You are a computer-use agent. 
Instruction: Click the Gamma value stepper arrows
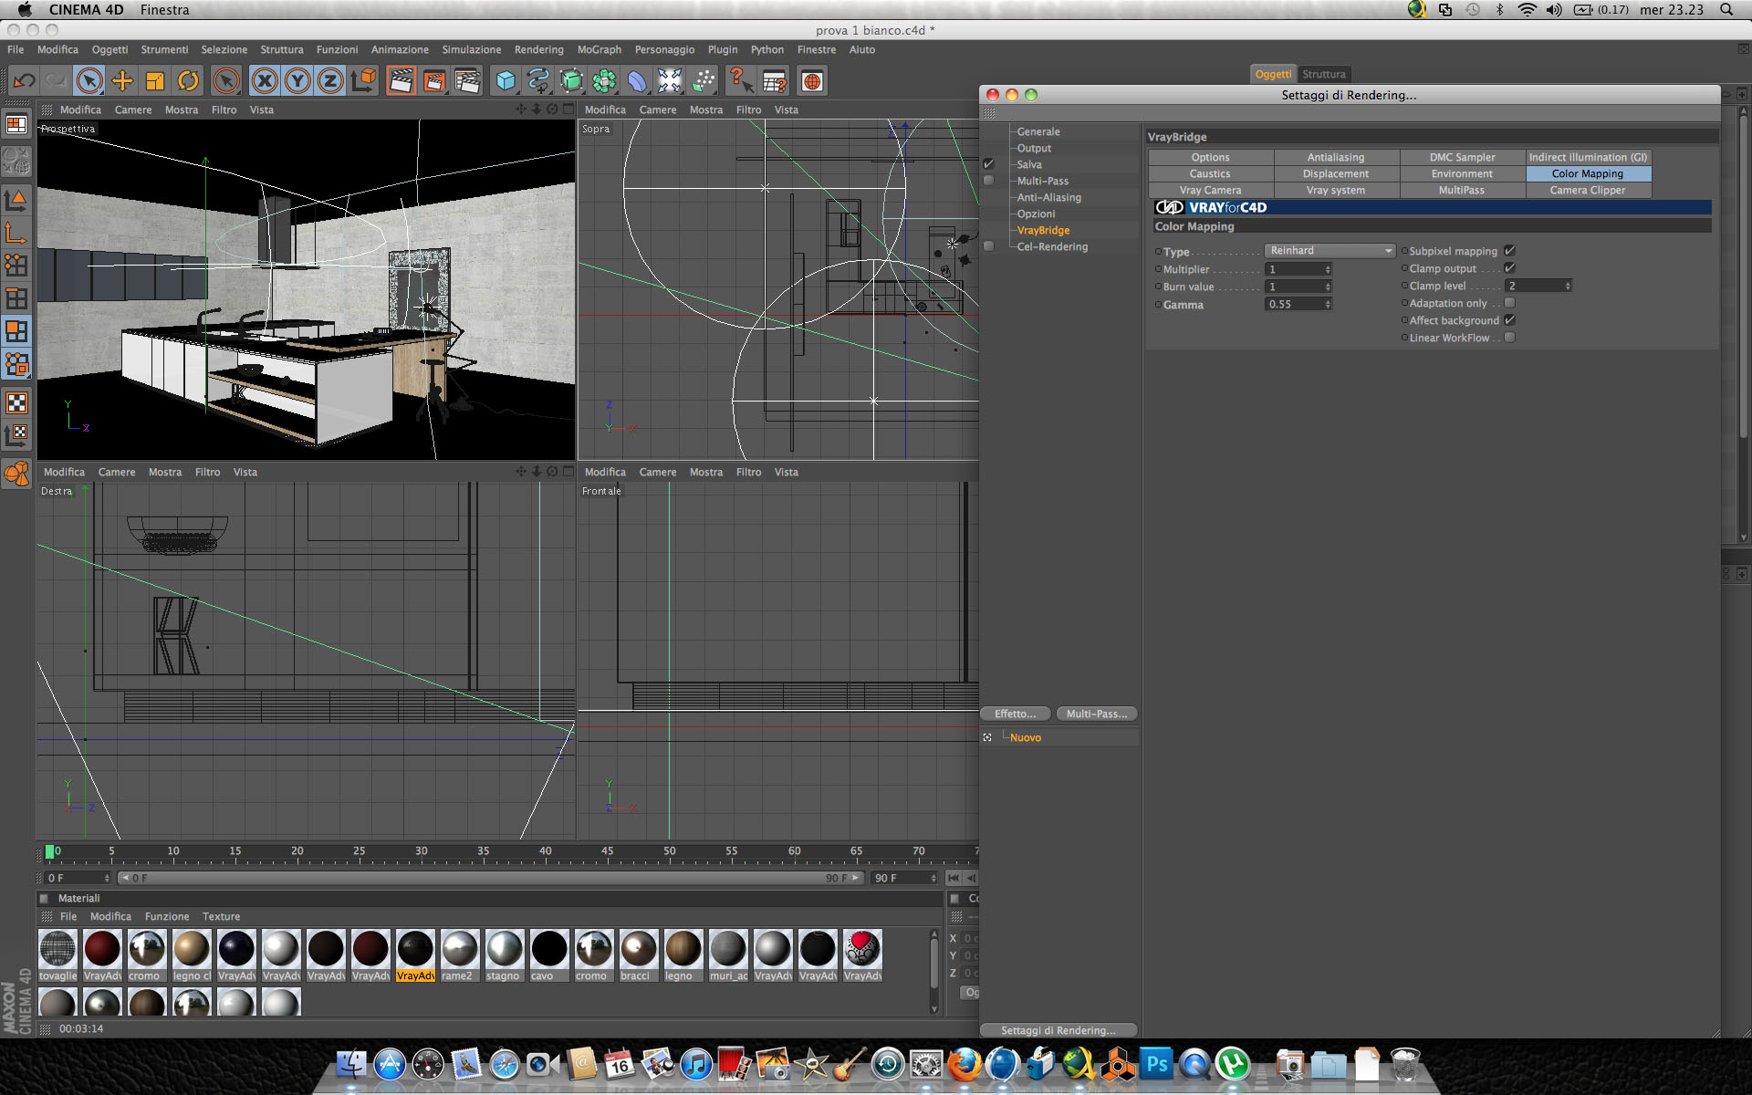tap(1328, 305)
